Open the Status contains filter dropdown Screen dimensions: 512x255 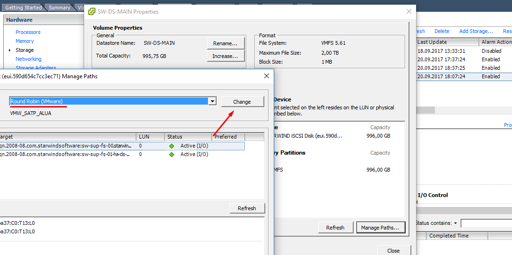coord(456,223)
